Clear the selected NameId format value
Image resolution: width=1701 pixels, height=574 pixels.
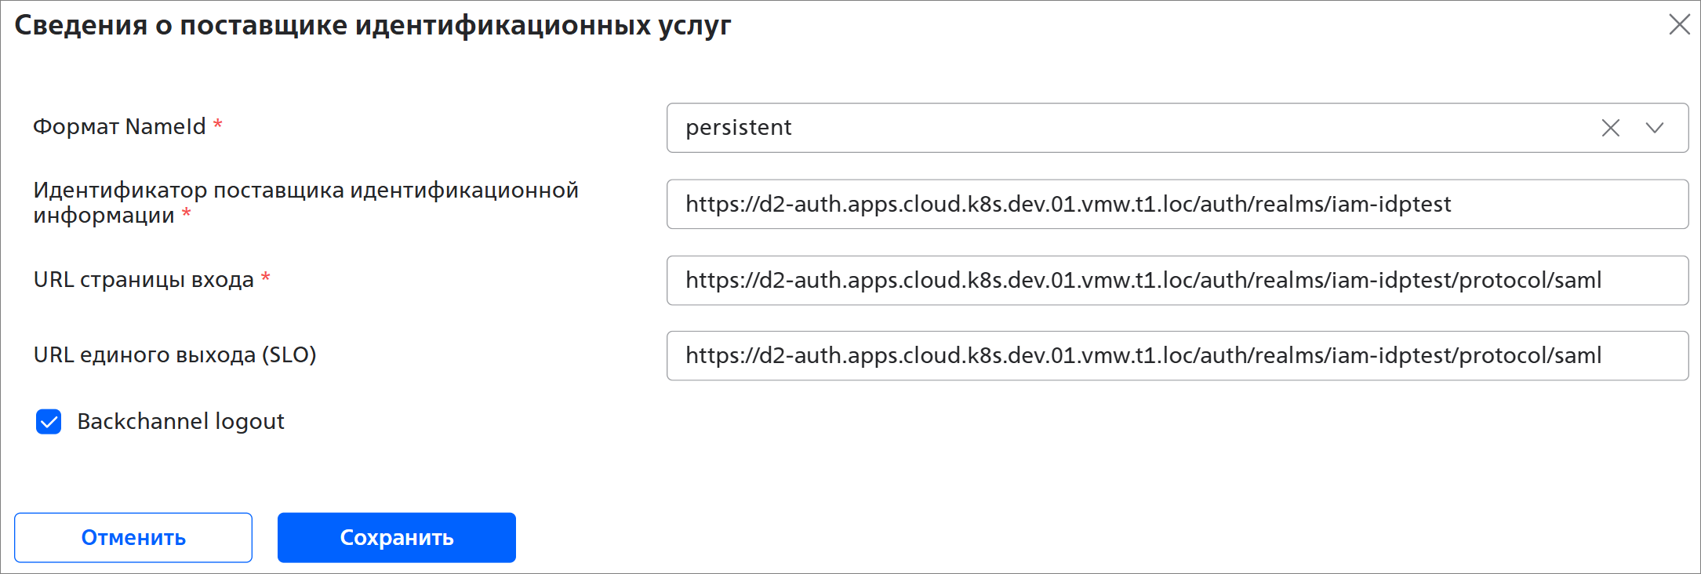[x=1610, y=128]
